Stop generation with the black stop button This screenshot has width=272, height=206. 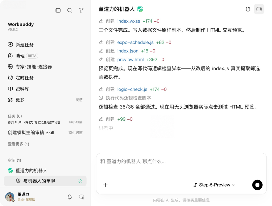click(257, 185)
